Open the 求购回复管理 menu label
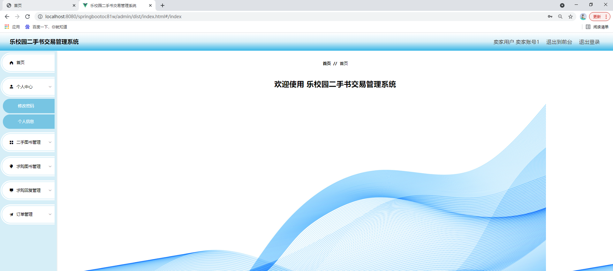The image size is (613, 271). 28,190
